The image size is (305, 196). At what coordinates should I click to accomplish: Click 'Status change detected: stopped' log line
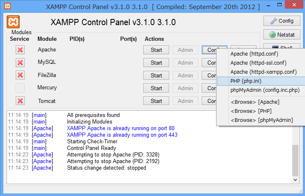pyautogui.click(x=106, y=168)
